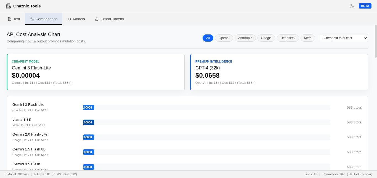
Task: Open the Export Tokens tab
Action: click(x=109, y=19)
